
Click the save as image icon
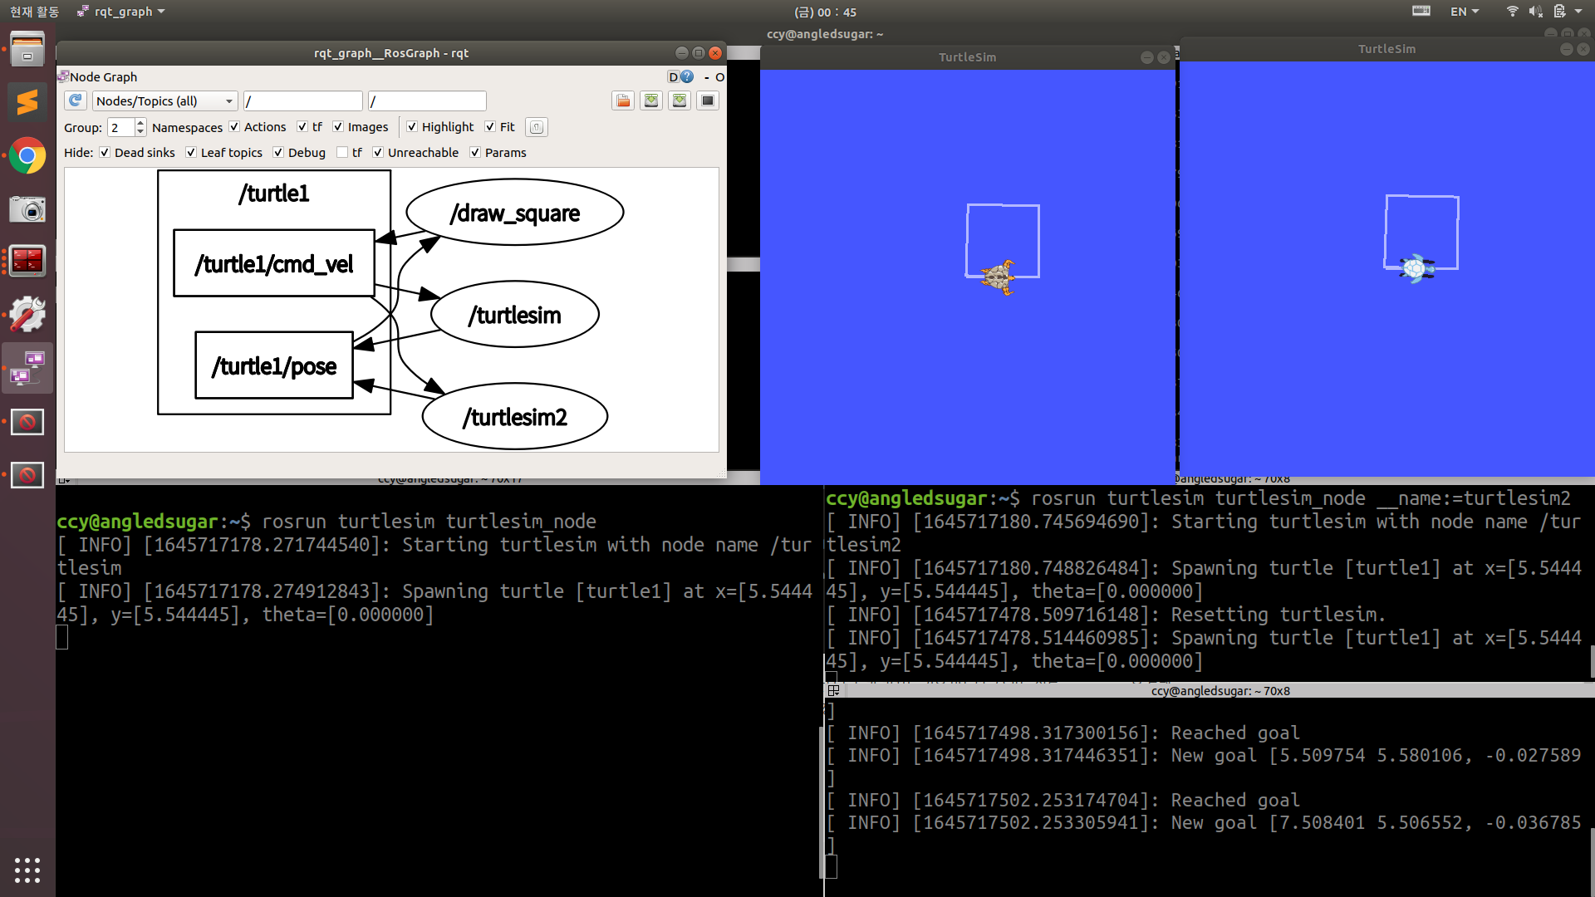point(708,100)
